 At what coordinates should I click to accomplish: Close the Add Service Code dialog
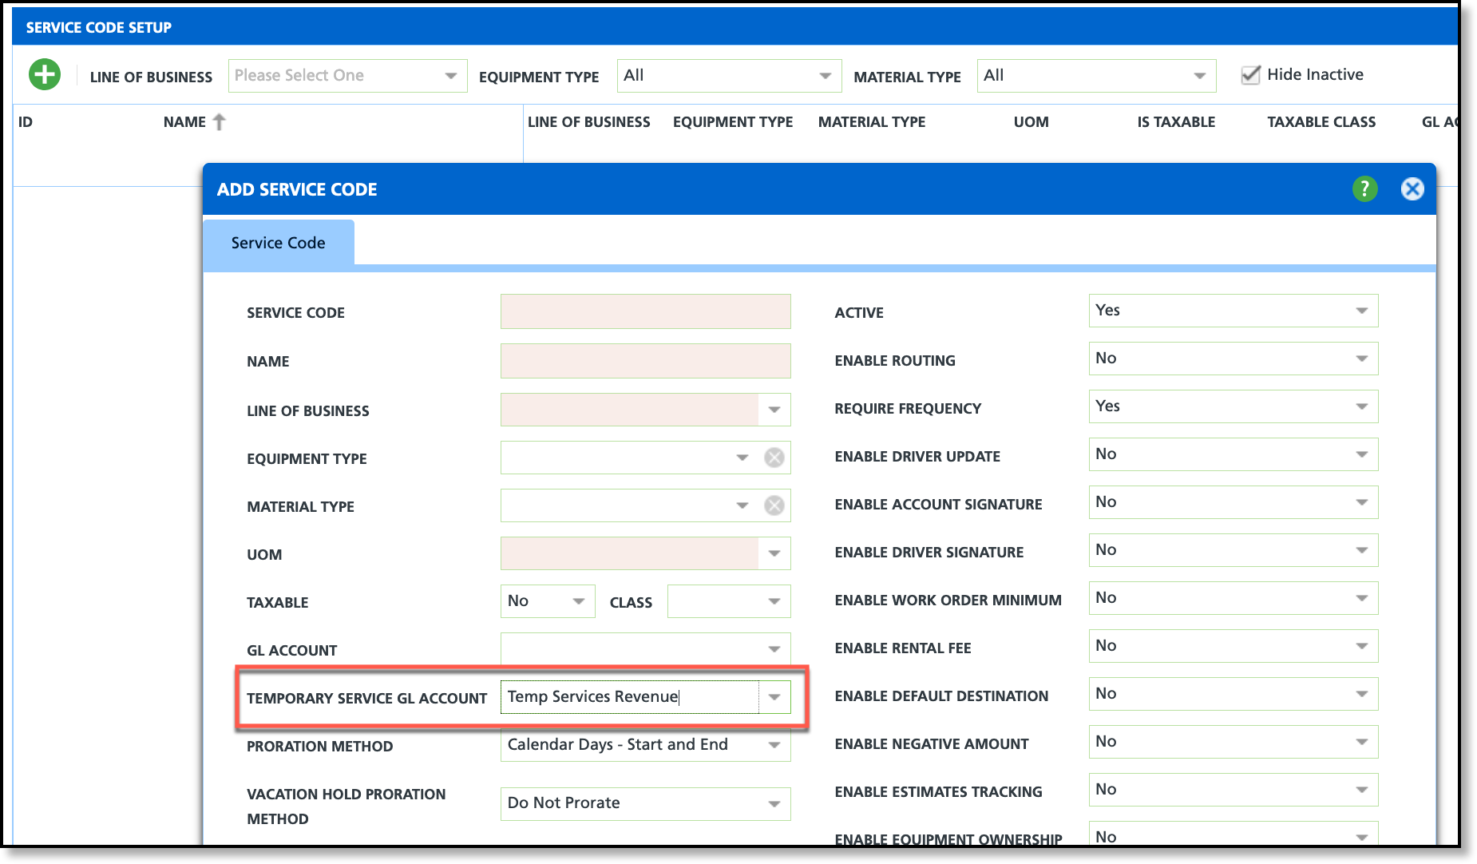pos(1412,189)
